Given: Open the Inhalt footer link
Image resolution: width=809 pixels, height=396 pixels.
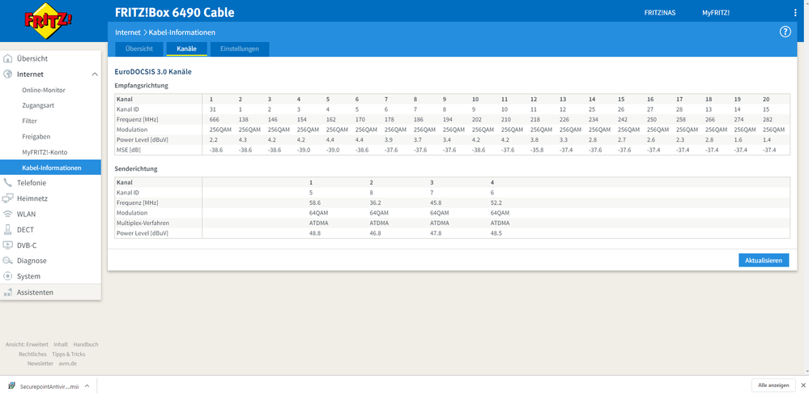Looking at the screenshot, I should tap(61, 344).
